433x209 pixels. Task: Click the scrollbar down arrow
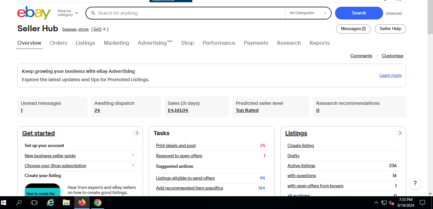(430, 194)
